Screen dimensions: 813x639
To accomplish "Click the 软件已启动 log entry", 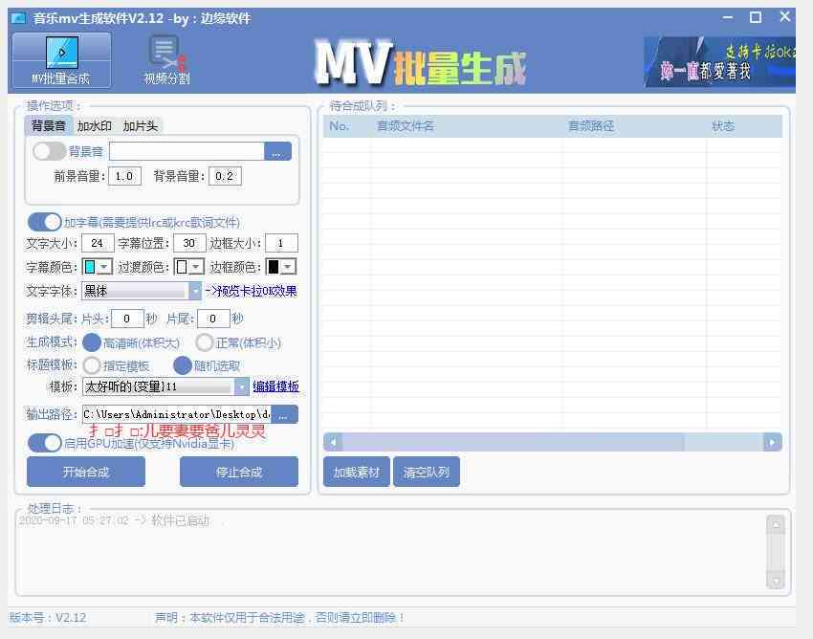I will pyautogui.click(x=115, y=520).
